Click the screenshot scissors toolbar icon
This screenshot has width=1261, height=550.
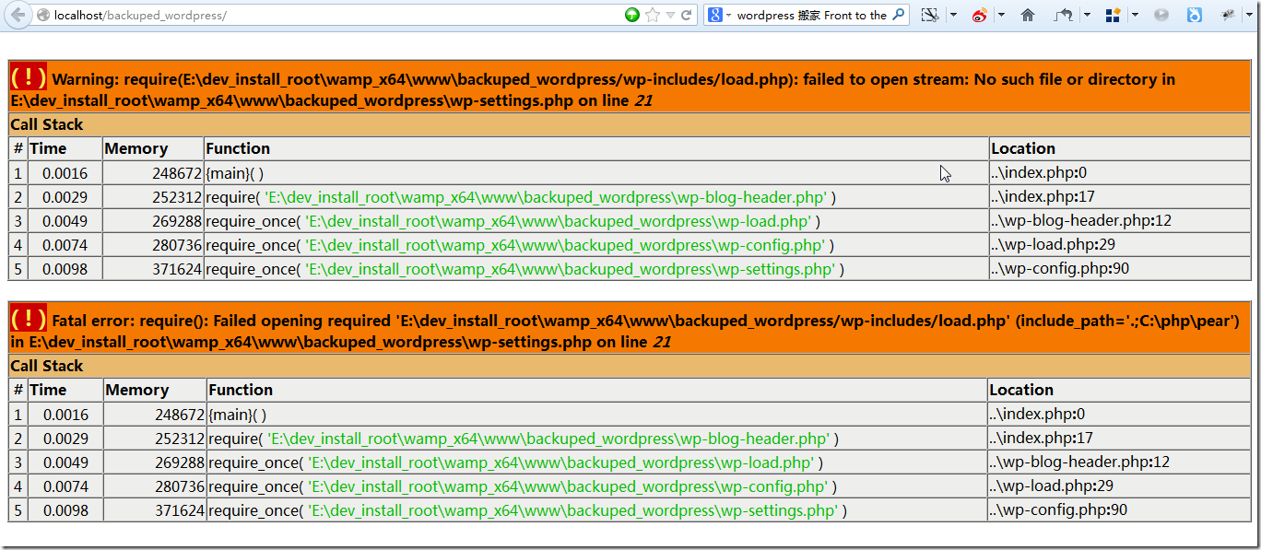929,15
